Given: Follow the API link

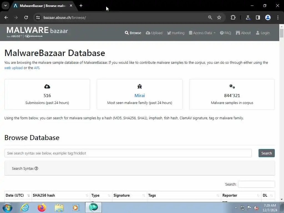Looking at the screenshot, I should coord(37,68).
